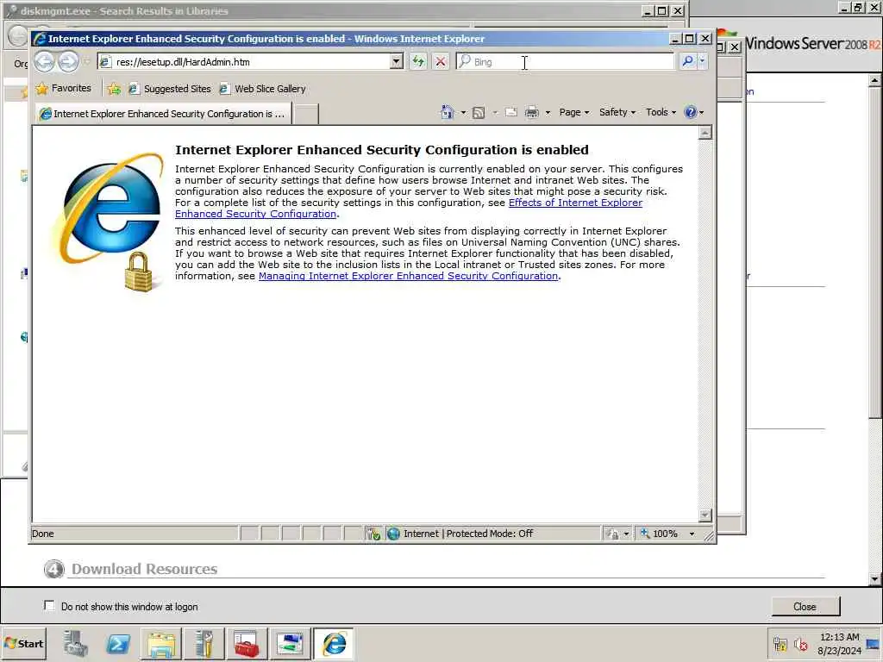This screenshot has width=883, height=662.
Task: Click the network tray icon
Action: pyautogui.click(x=780, y=644)
